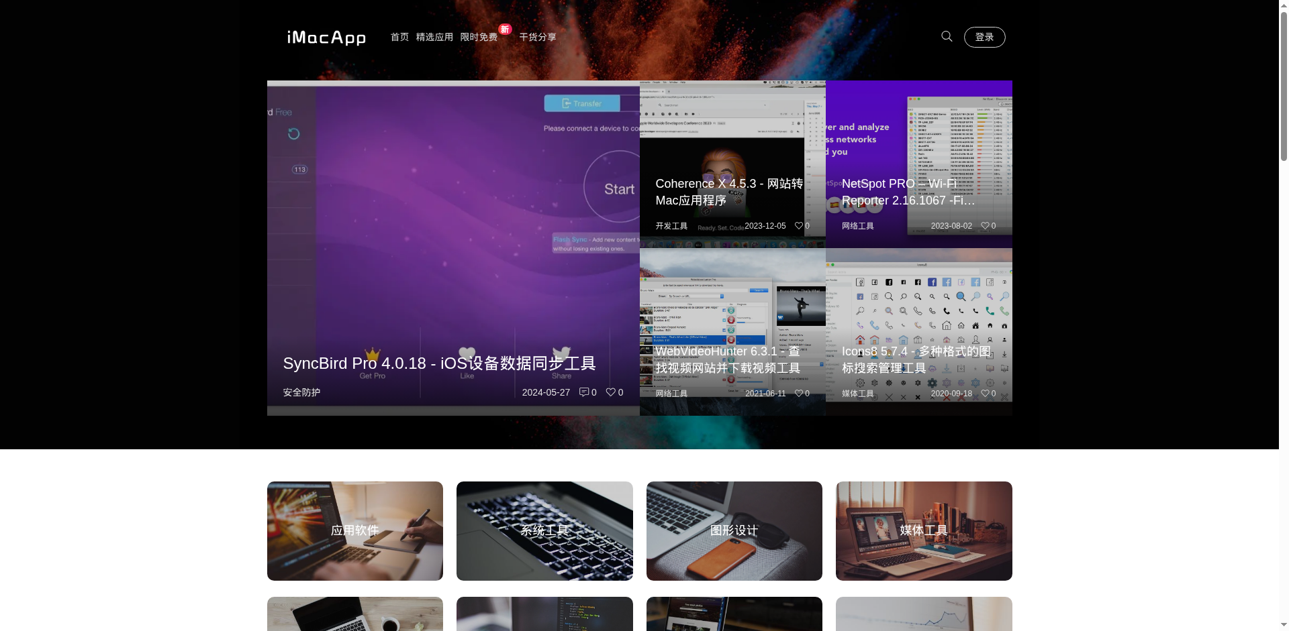The image size is (1289, 631).
Task: Click heart icon on WebVideoHunter card
Action: [798, 394]
